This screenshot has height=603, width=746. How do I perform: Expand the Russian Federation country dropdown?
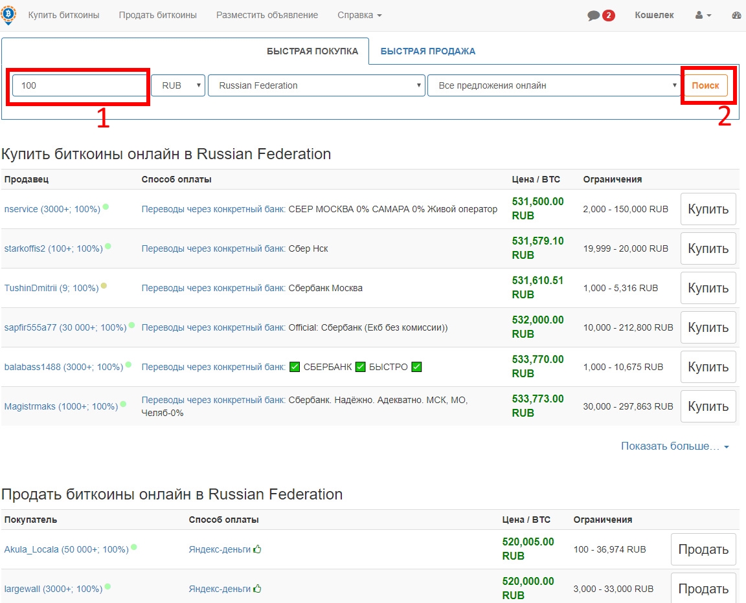(x=316, y=85)
